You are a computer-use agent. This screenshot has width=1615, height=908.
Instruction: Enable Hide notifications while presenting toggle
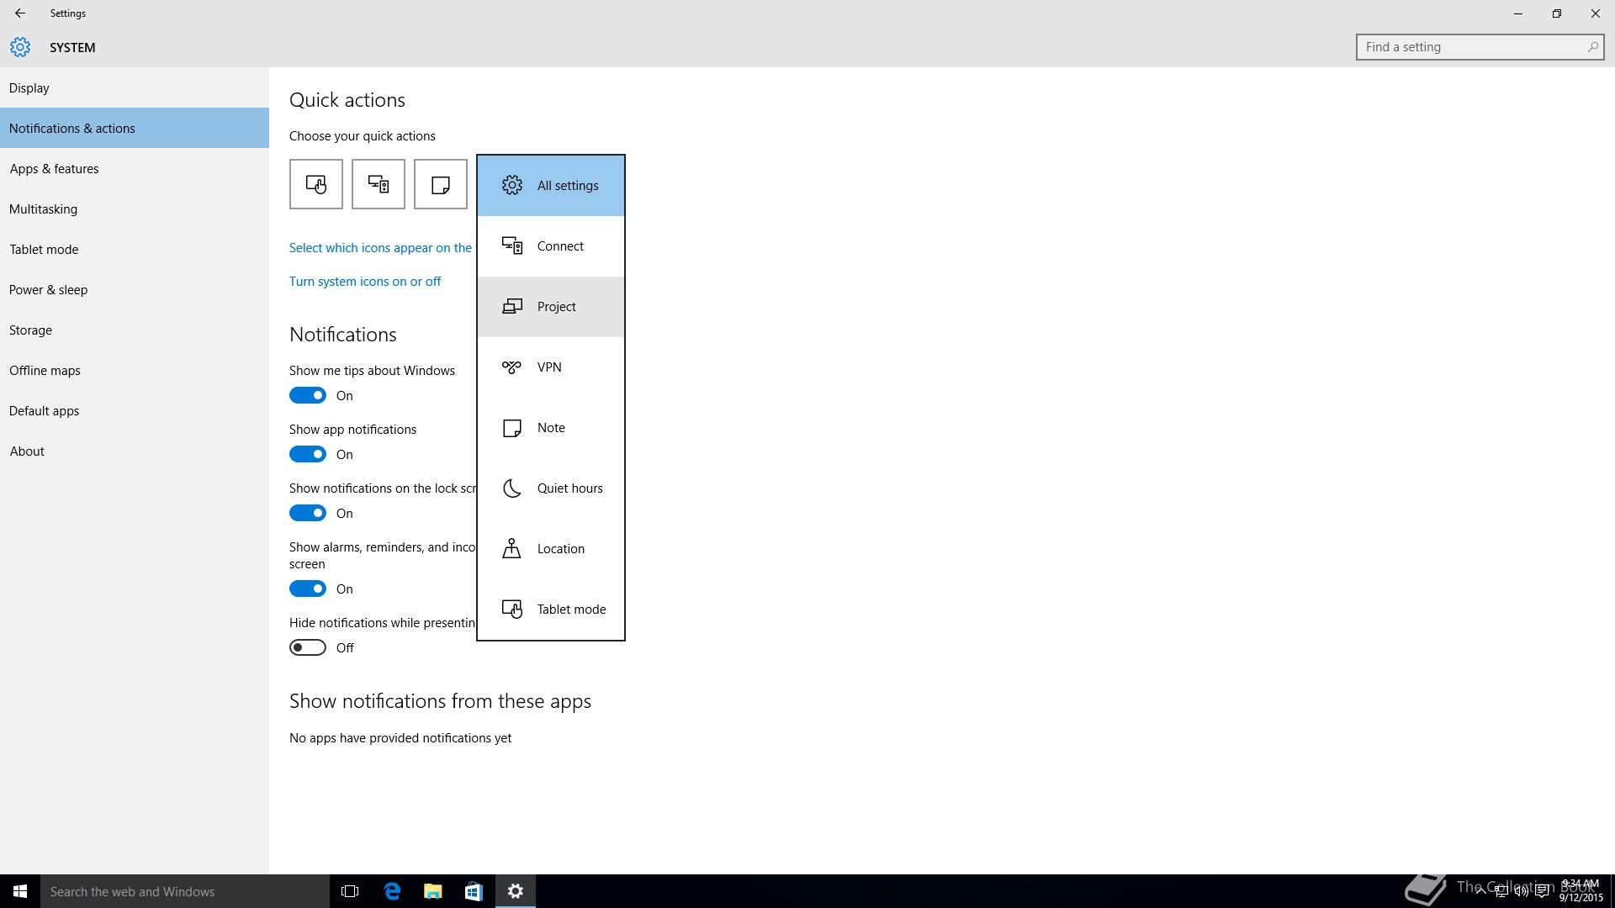click(308, 647)
